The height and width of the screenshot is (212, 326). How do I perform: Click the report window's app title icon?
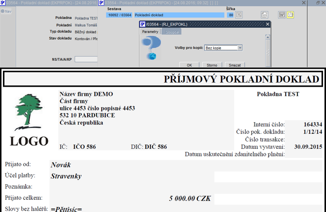[x=101, y=3]
